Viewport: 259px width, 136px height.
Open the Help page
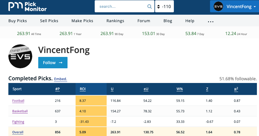click(x=190, y=21)
